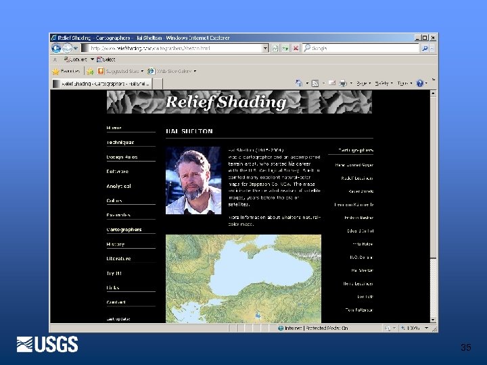Image resolution: width=487 pixels, height=365 pixels.
Task: Click the Relief Shading banner image
Action: (239, 102)
